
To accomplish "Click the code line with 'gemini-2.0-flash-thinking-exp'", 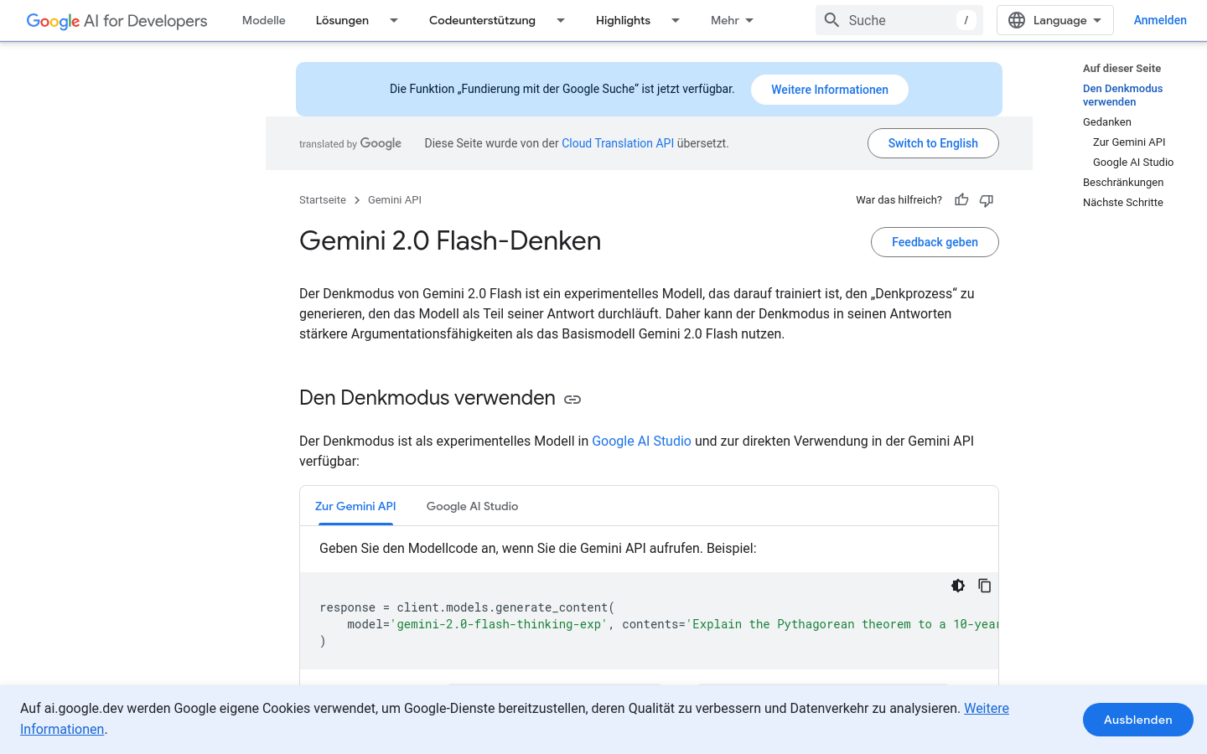I will pyautogui.click(x=659, y=624).
